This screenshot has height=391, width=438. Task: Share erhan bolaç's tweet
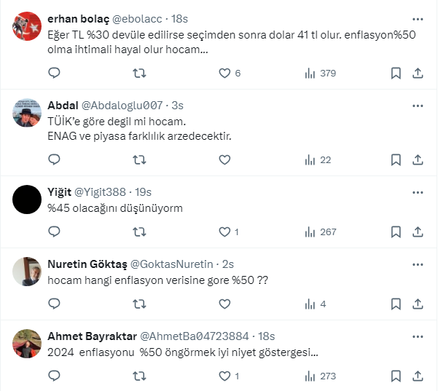pyautogui.click(x=418, y=73)
